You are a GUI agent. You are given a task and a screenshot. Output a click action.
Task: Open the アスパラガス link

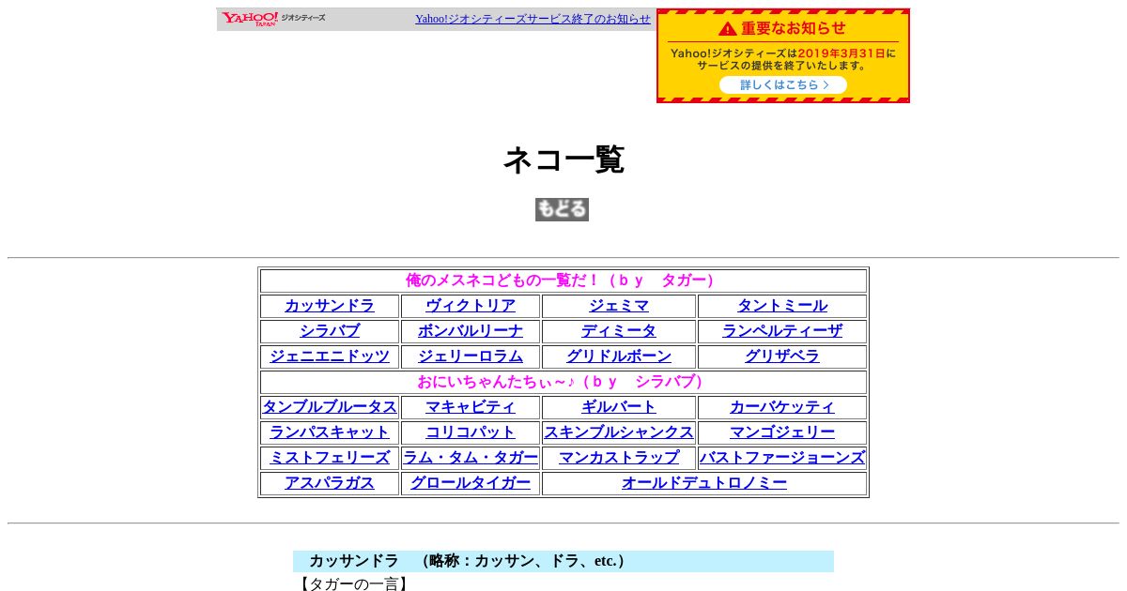330,483
